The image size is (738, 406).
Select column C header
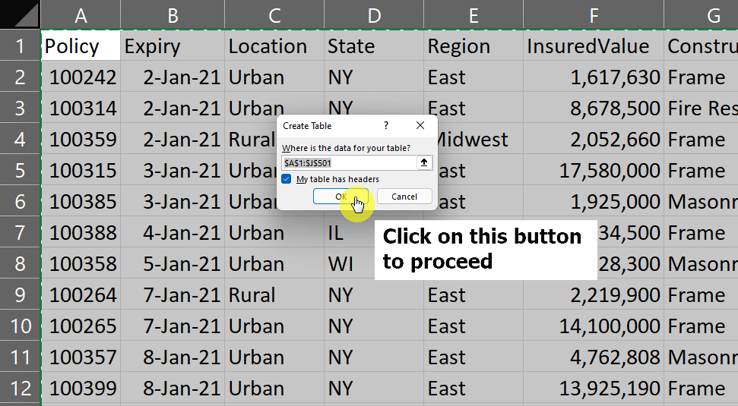274,14
